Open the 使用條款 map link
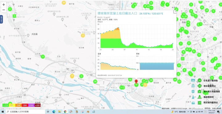The image size is (222, 114). click(208, 108)
